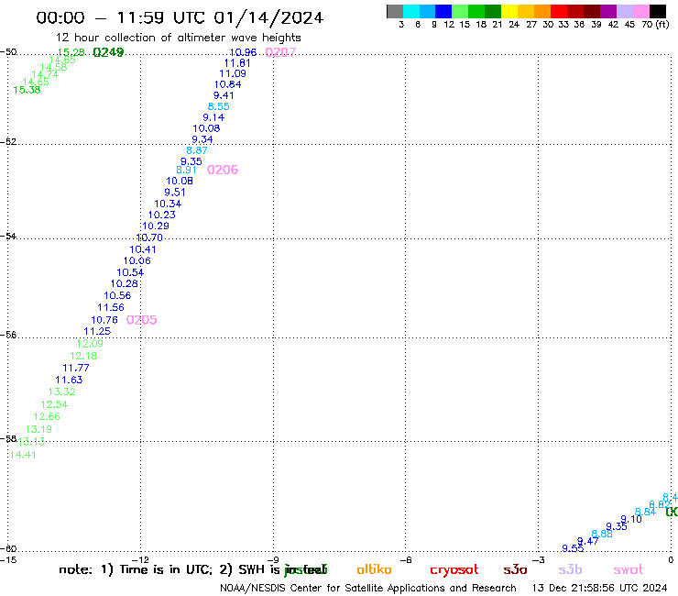Click the light blue value '8.84'
The height and width of the screenshot is (596, 678).
click(x=645, y=512)
